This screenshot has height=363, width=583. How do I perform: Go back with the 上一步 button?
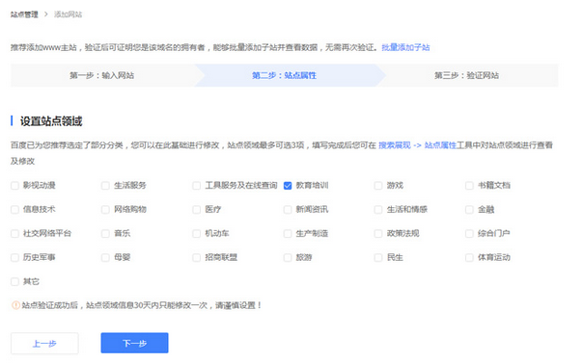[44, 343]
